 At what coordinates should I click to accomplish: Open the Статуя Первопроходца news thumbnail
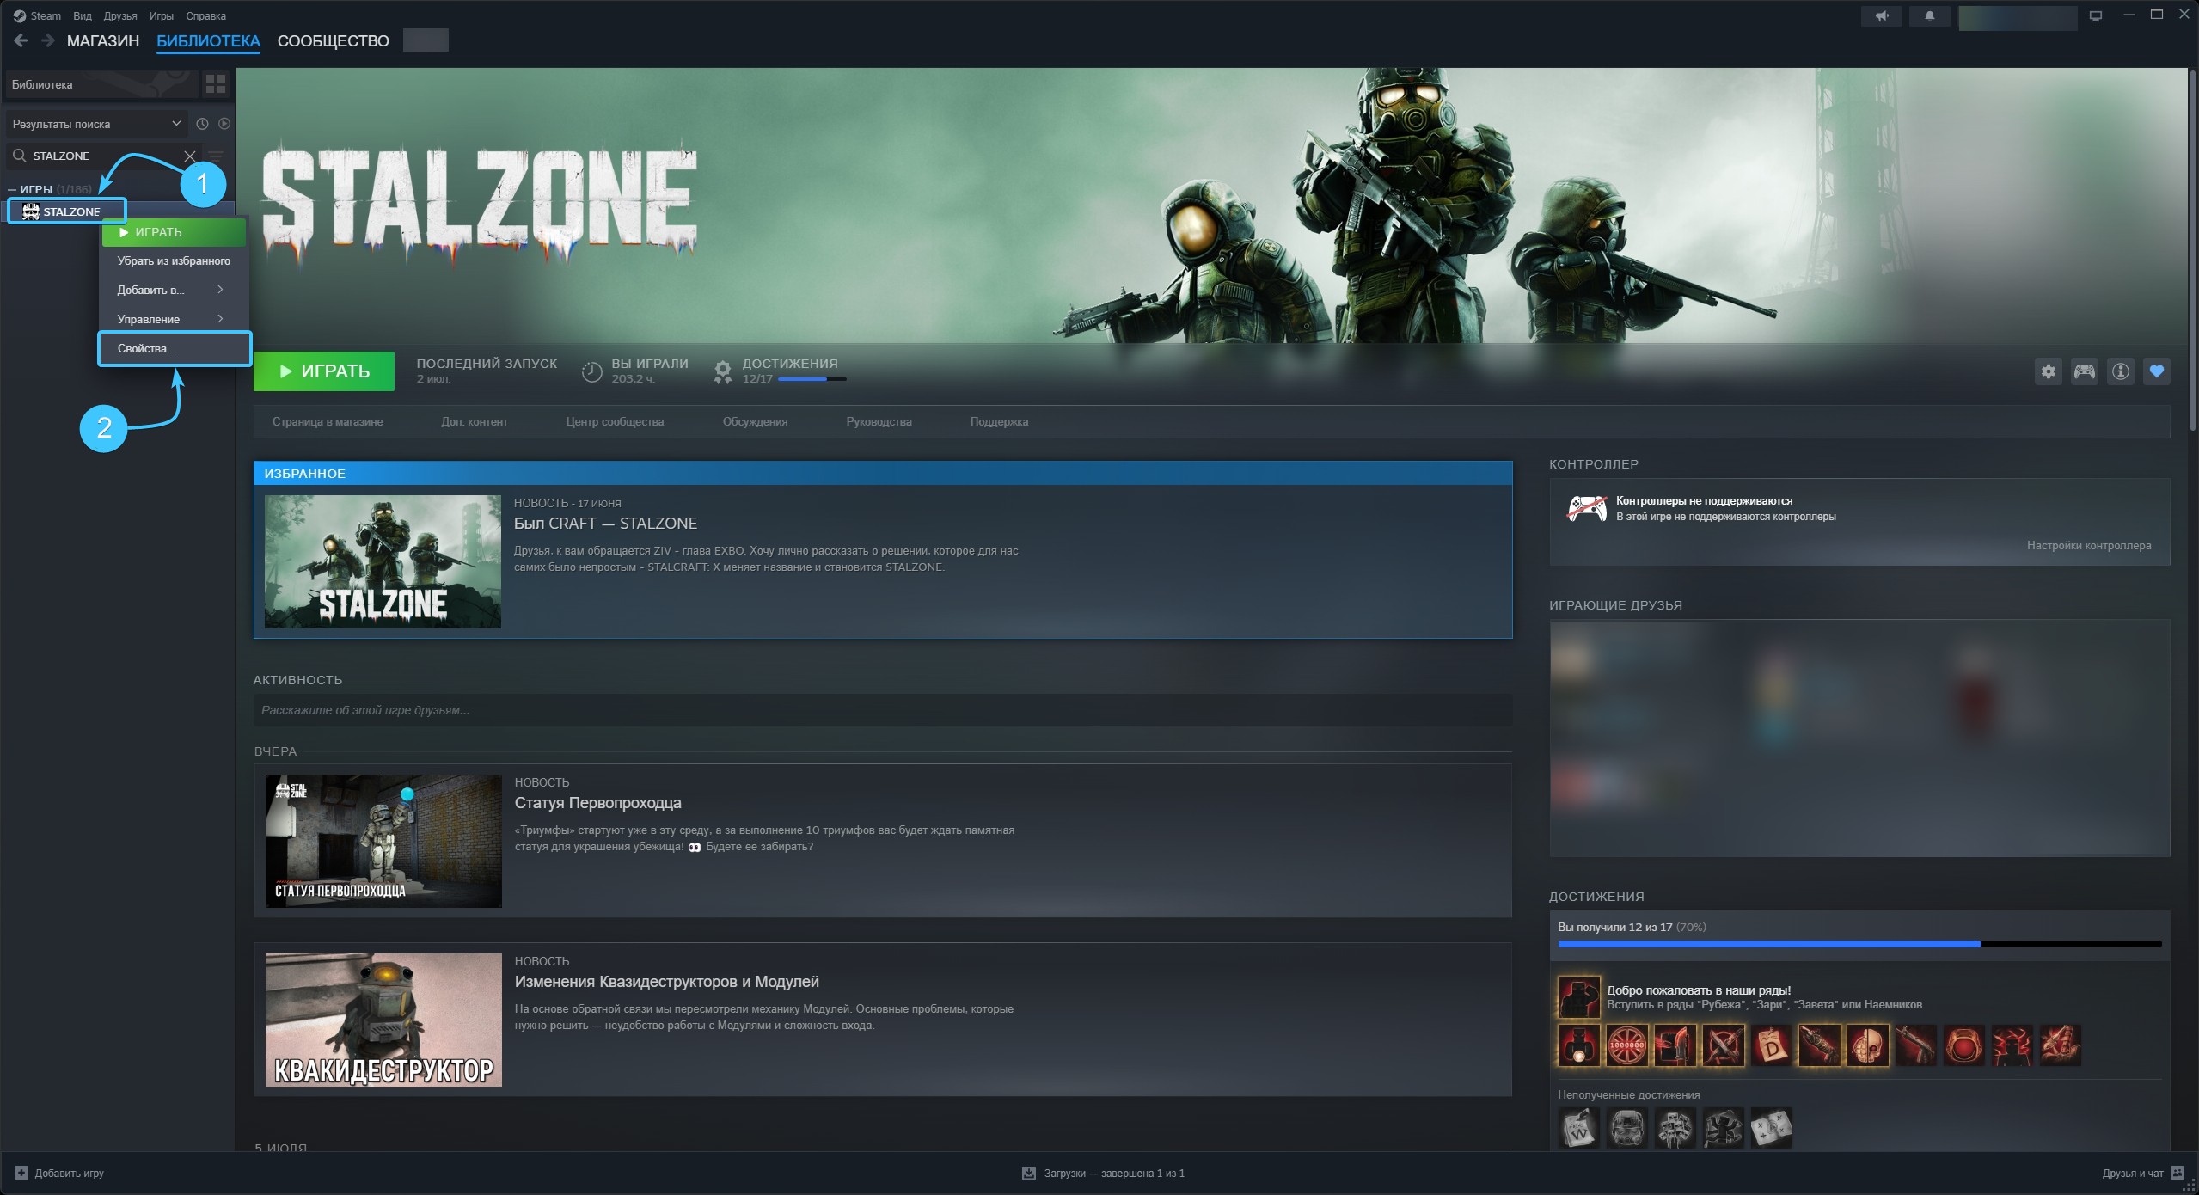coord(383,841)
